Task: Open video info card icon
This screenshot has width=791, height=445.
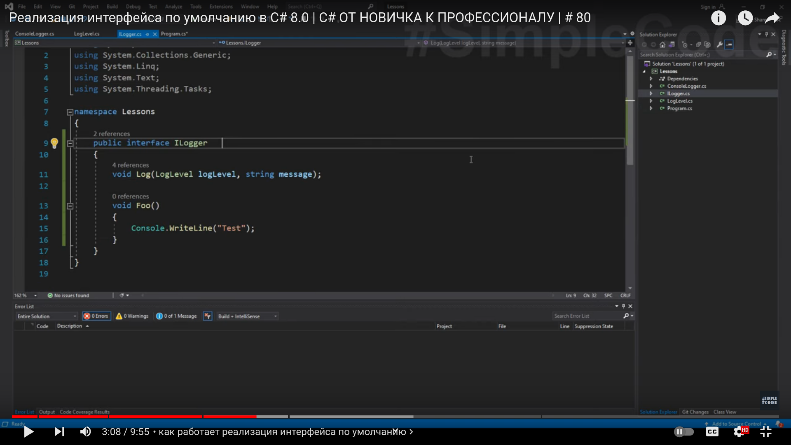Action: 718,18
